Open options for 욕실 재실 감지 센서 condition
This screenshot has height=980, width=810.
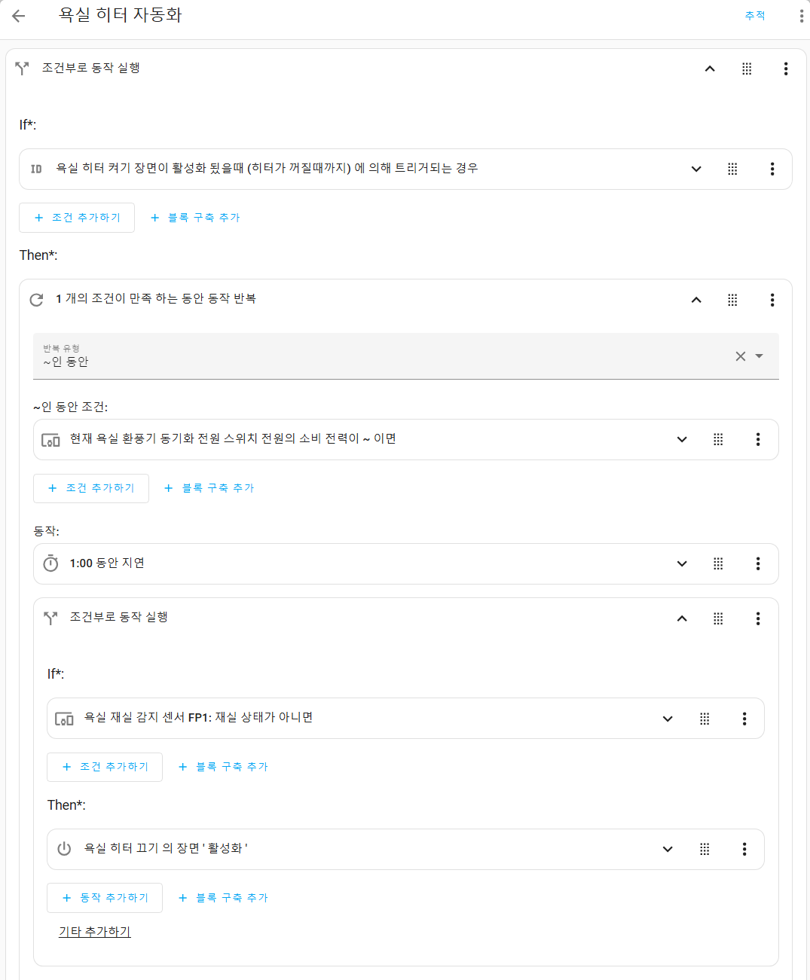click(x=744, y=719)
